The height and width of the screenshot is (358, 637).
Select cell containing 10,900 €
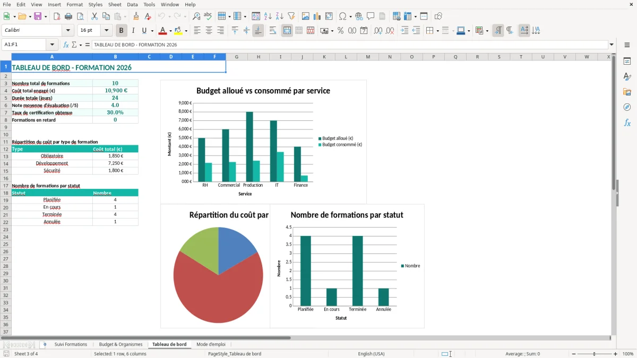point(115,91)
